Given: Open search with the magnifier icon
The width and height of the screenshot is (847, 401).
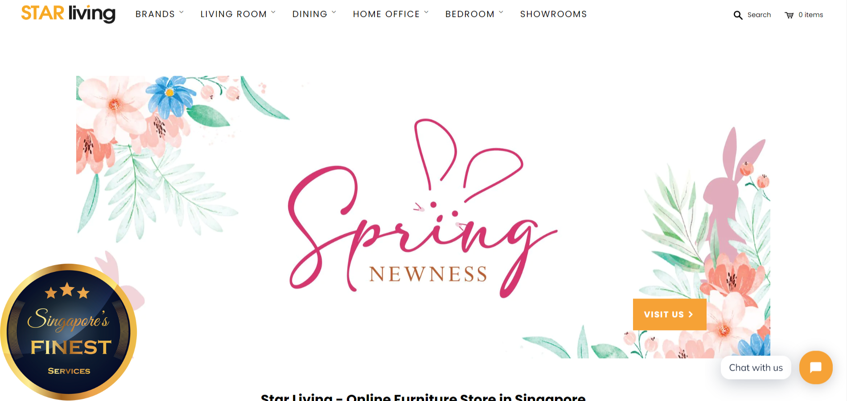Looking at the screenshot, I should coord(738,15).
